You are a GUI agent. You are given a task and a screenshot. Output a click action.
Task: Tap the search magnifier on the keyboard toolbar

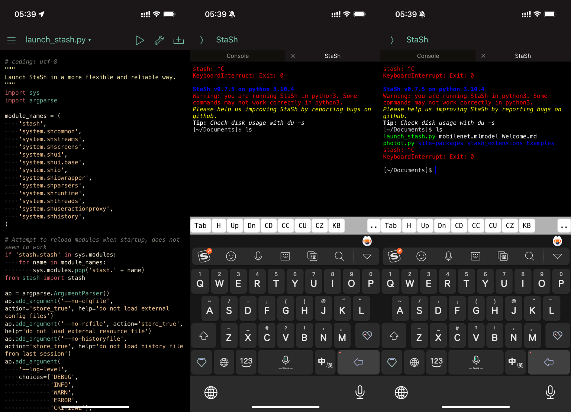pos(339,256)
